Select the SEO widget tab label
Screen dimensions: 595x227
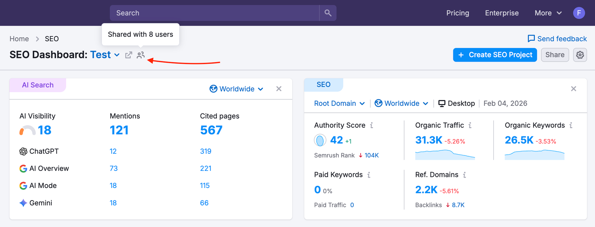tap(324, 85)
